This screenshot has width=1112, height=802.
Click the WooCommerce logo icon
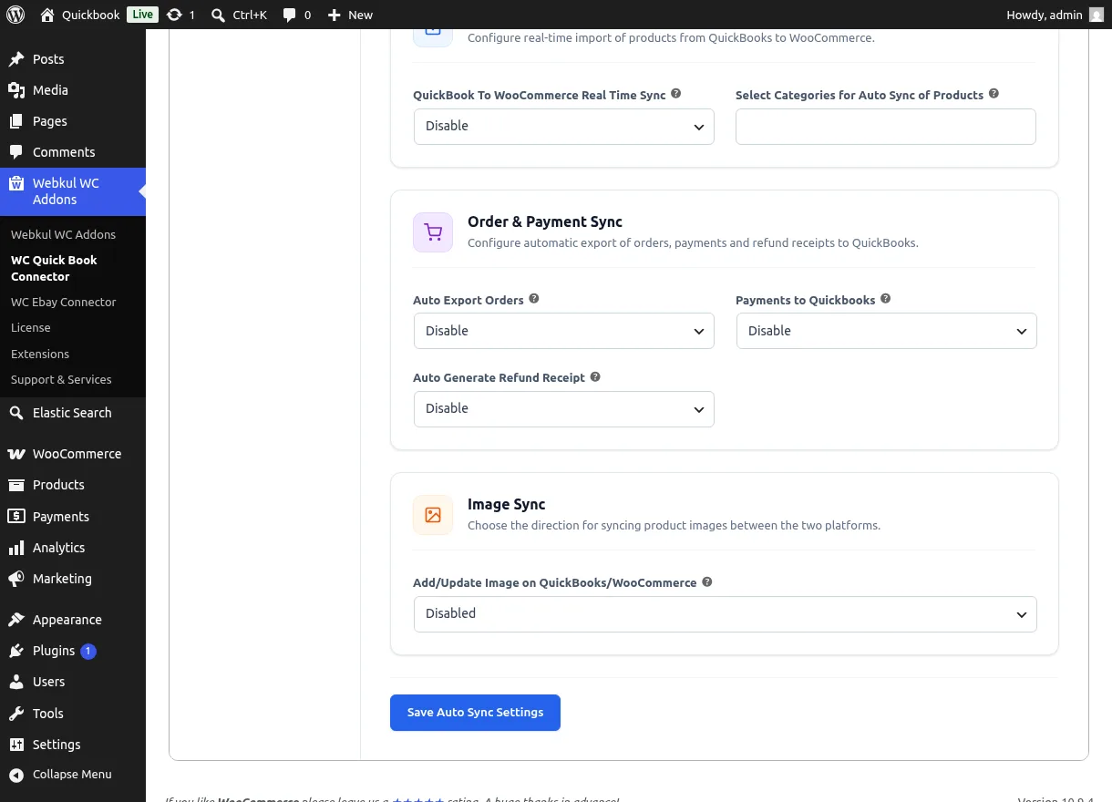point(16,454)
